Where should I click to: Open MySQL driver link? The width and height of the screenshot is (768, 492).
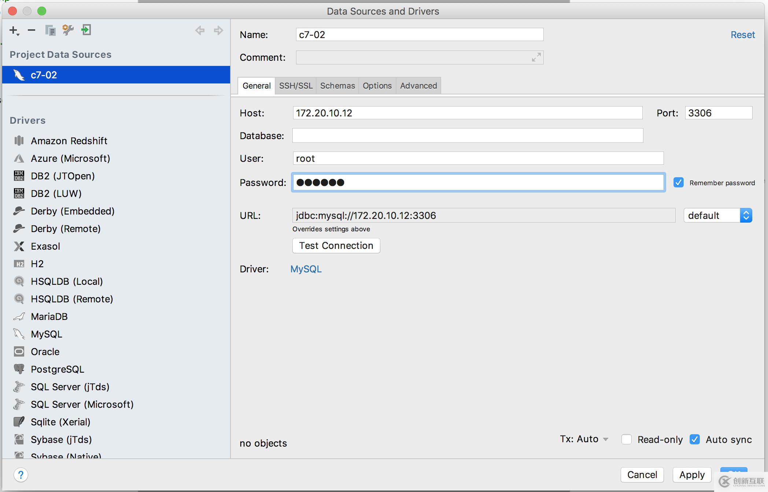[306, 269]
